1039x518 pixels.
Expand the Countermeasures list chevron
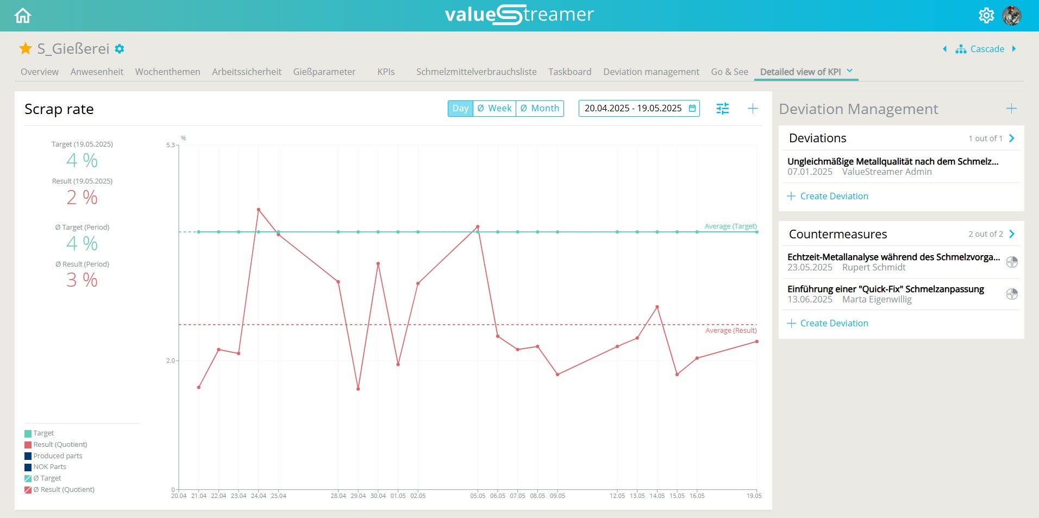[x=1011, y=234]
